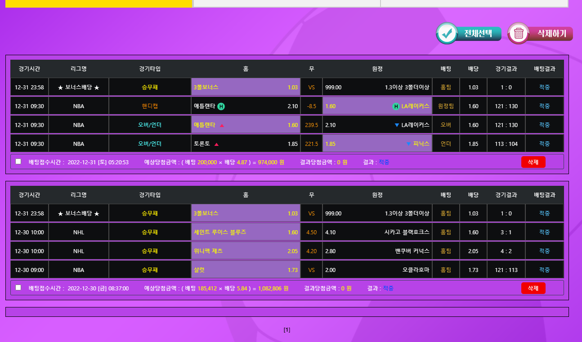Select the 위니펙 제츠 home odds cell
The image size is (582, 342).
pos(246,251)
